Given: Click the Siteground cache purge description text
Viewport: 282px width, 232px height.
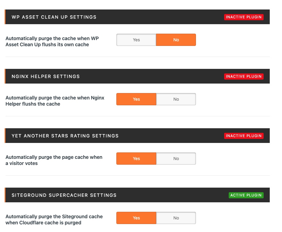Looking at the screenshot, I should coord(54,220).
